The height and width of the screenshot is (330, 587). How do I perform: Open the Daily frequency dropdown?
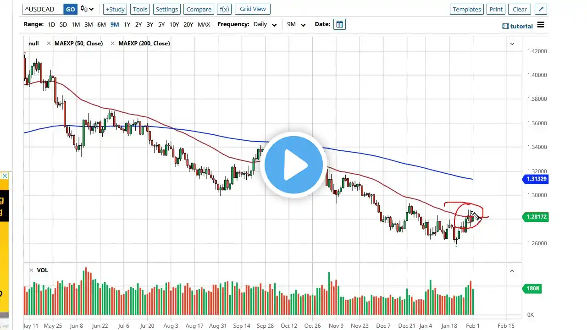click(265, 24)
